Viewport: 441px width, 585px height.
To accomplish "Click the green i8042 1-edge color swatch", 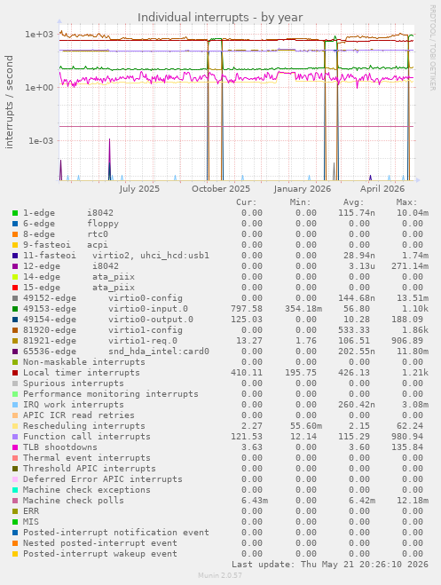I will coord(15,213).
